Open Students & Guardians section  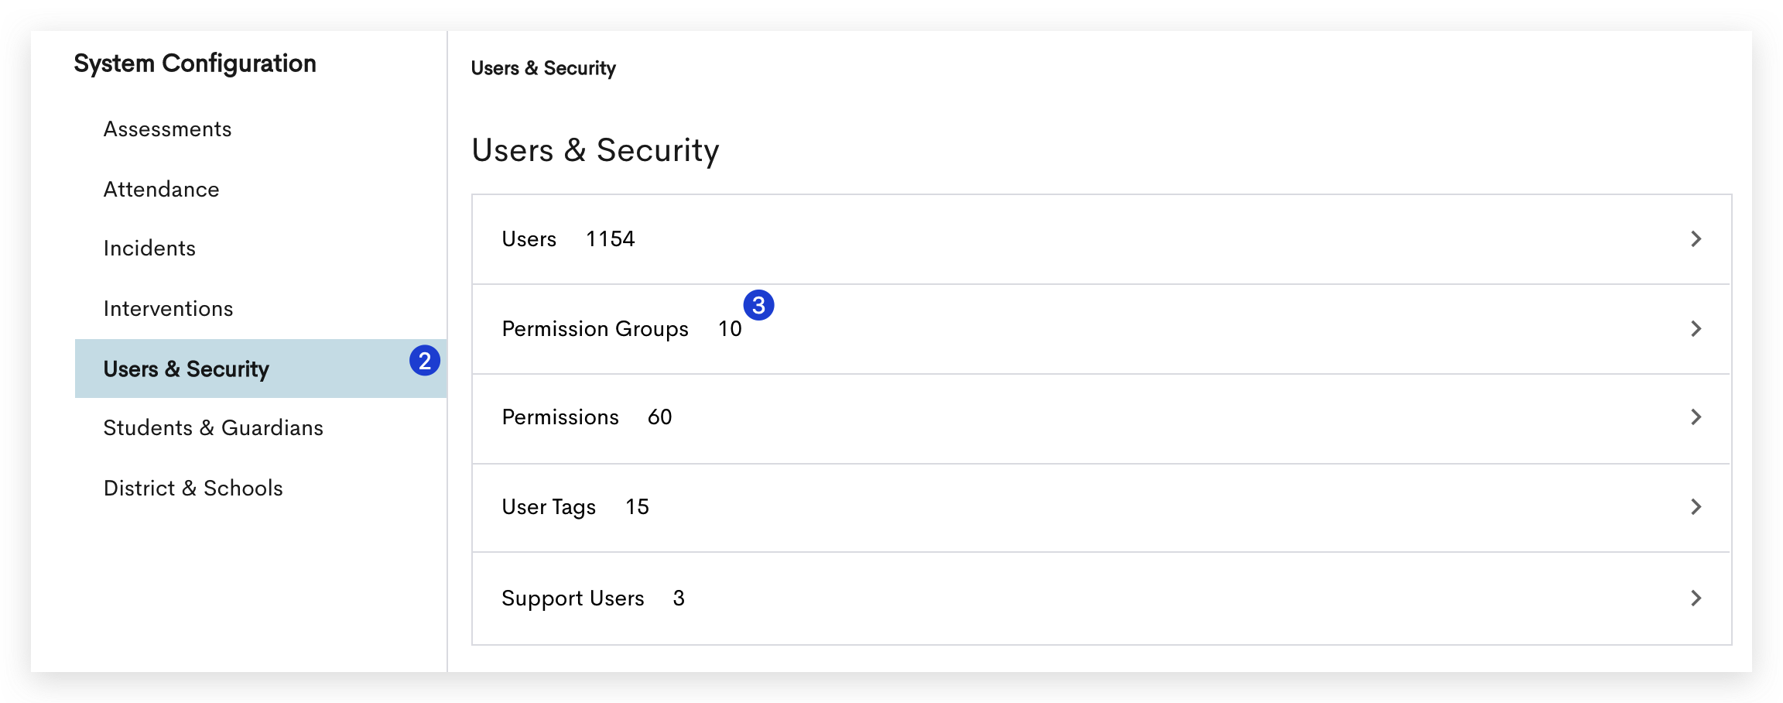pos(213,428)
